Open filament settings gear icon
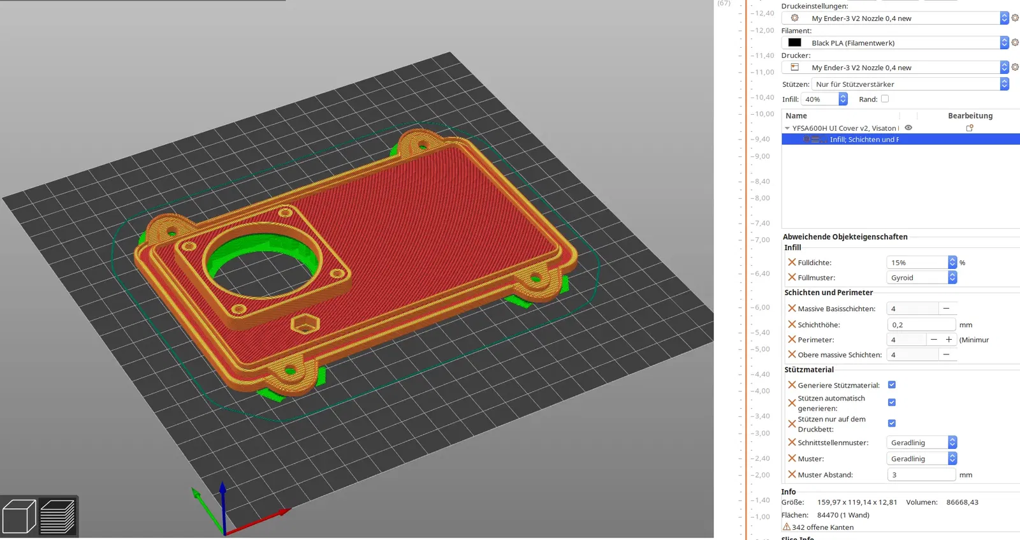 click(1015, 43)
